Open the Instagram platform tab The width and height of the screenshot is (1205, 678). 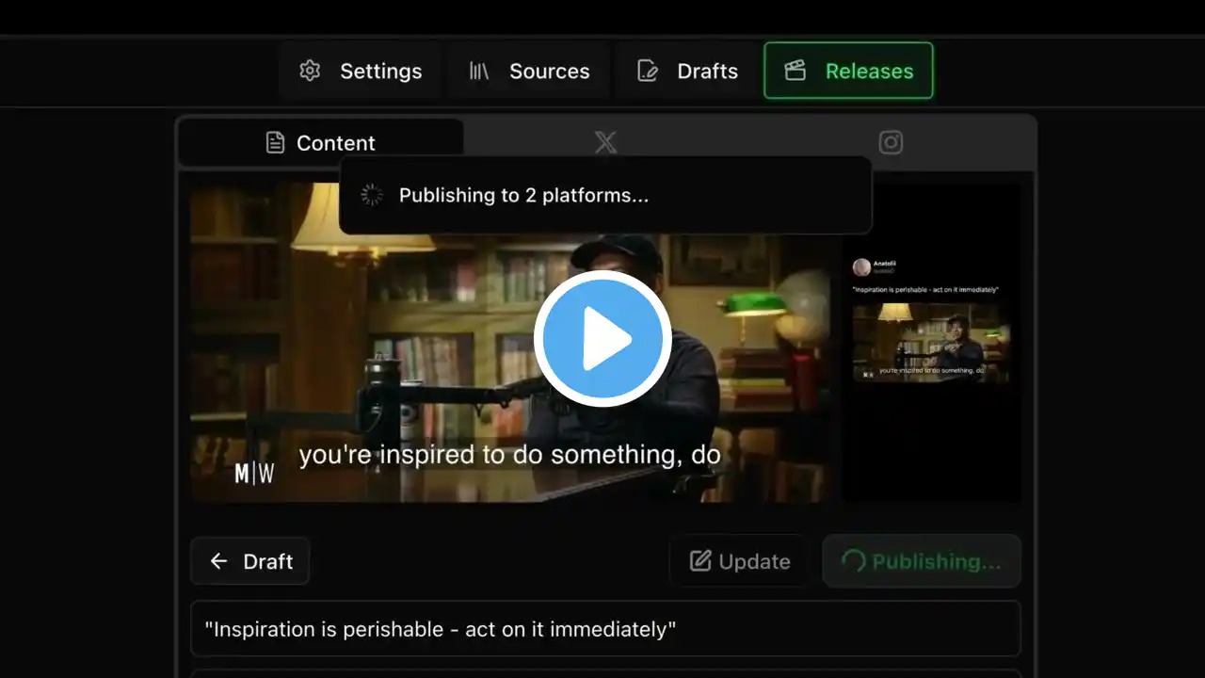pos(891,142)
